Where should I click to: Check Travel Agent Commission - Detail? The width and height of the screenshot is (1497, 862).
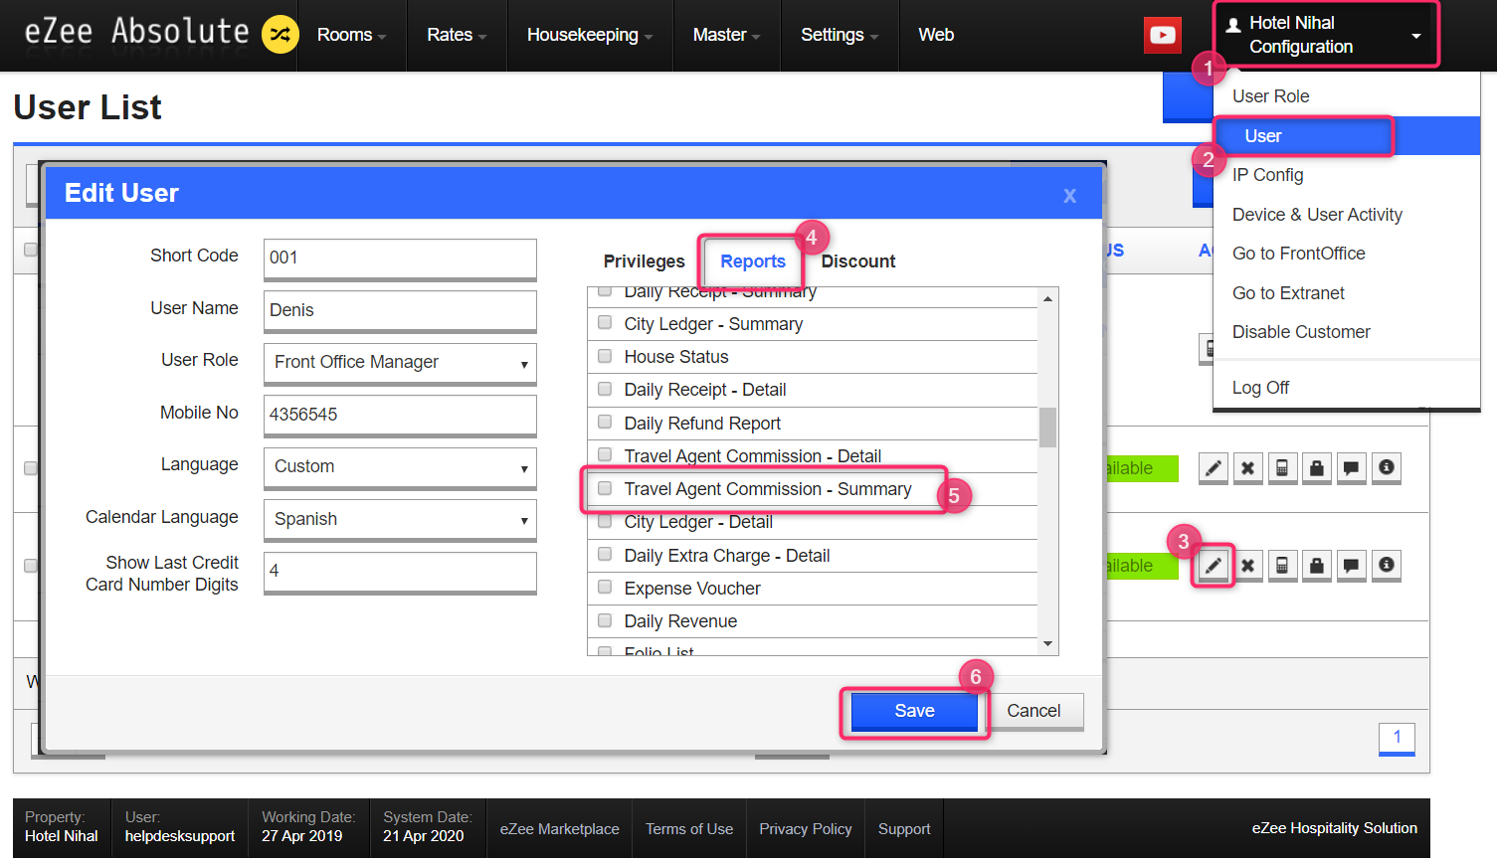point(605,455)
